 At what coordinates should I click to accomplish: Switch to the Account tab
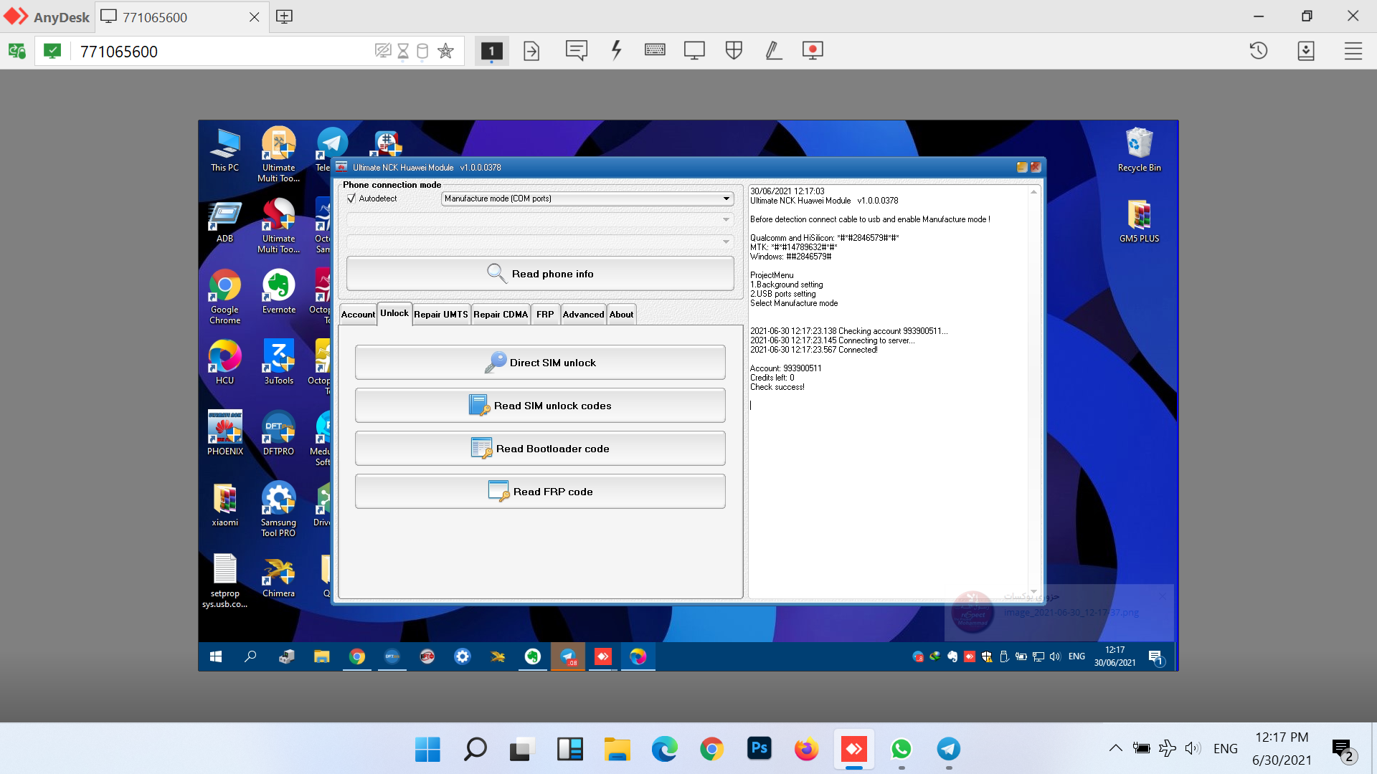point(358,315)
